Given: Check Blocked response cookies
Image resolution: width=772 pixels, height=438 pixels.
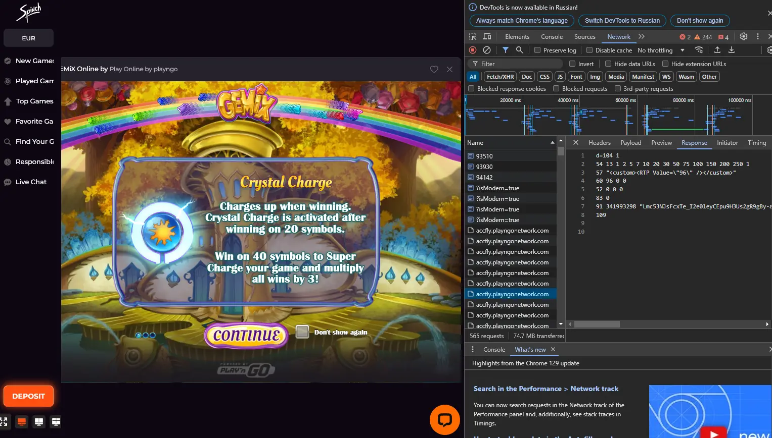Looking at the screenshot, I should 471,88.
